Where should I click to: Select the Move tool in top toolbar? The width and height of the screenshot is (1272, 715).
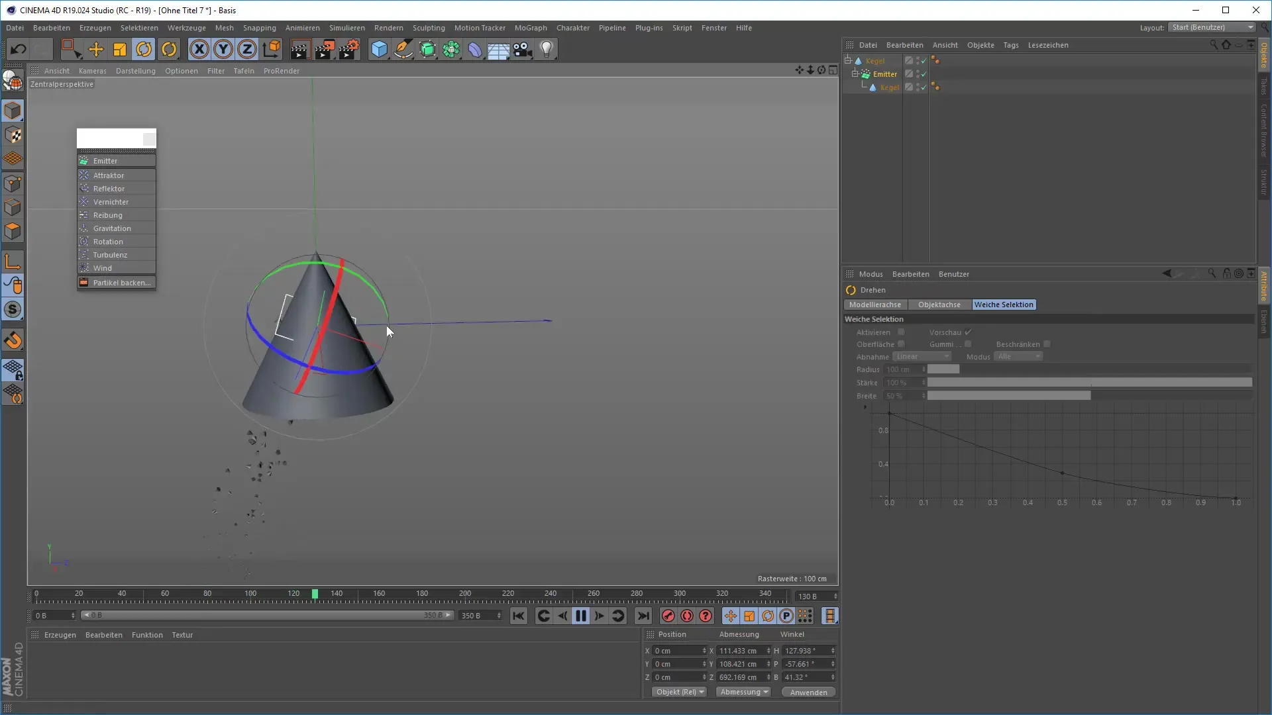click(96, 50)
